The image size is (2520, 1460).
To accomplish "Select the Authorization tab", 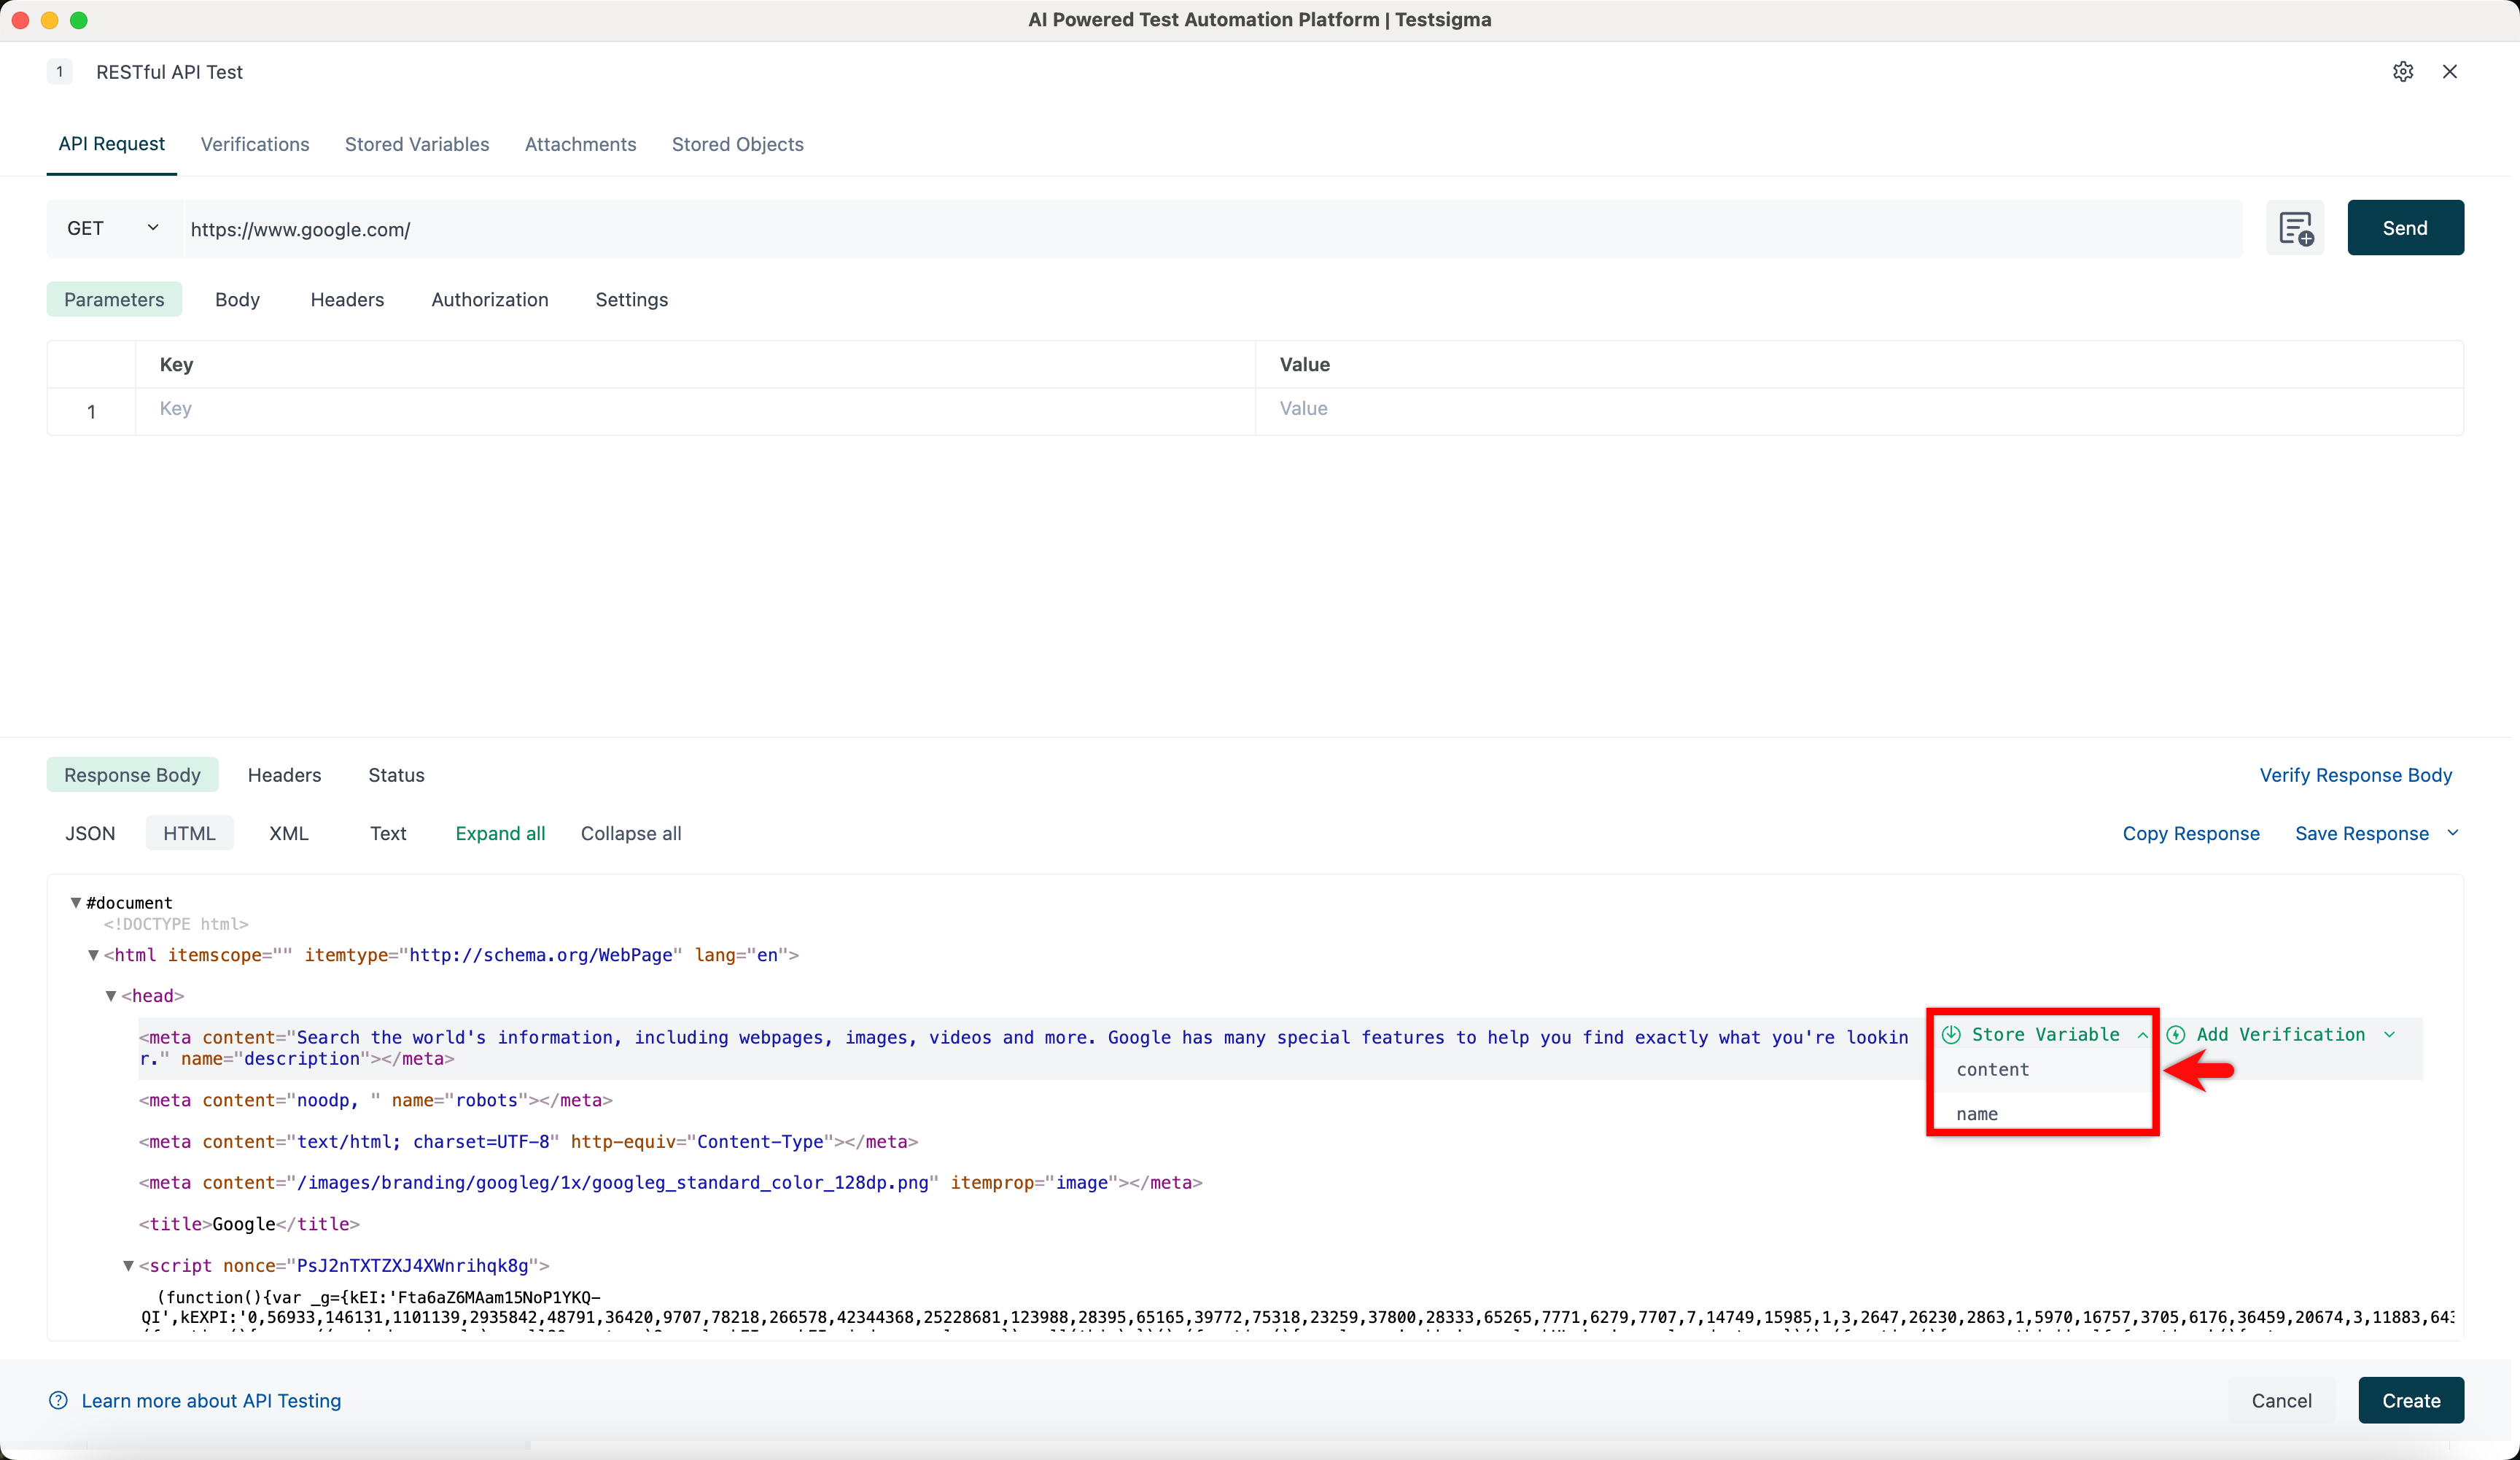I will tap(489, 299).
